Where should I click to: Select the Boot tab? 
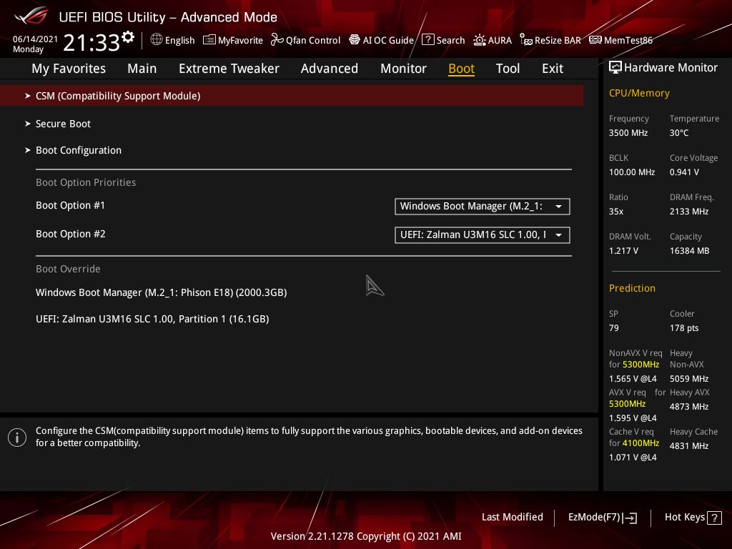pyautogui.click(x=461, y=69)
